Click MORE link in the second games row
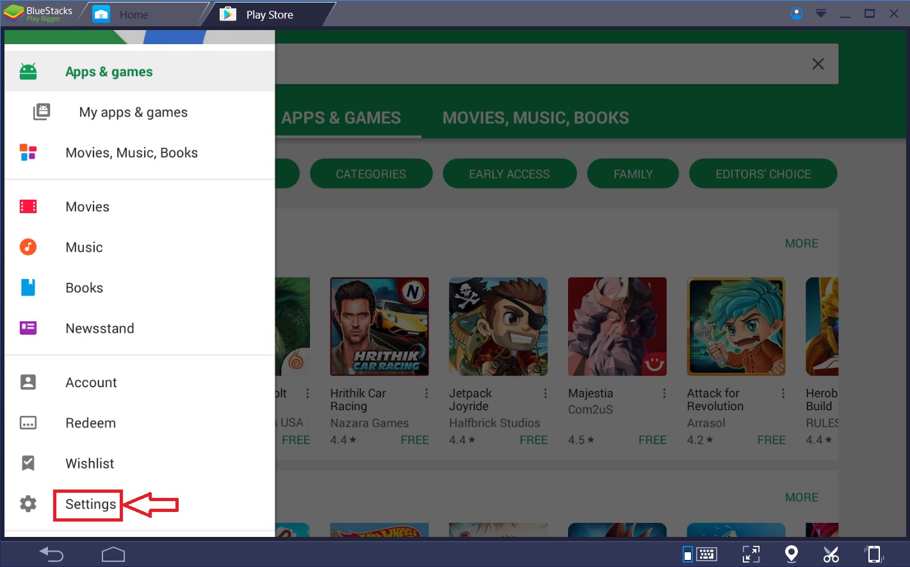Viewport: 910px width, 567px height. tap(802, 497)
